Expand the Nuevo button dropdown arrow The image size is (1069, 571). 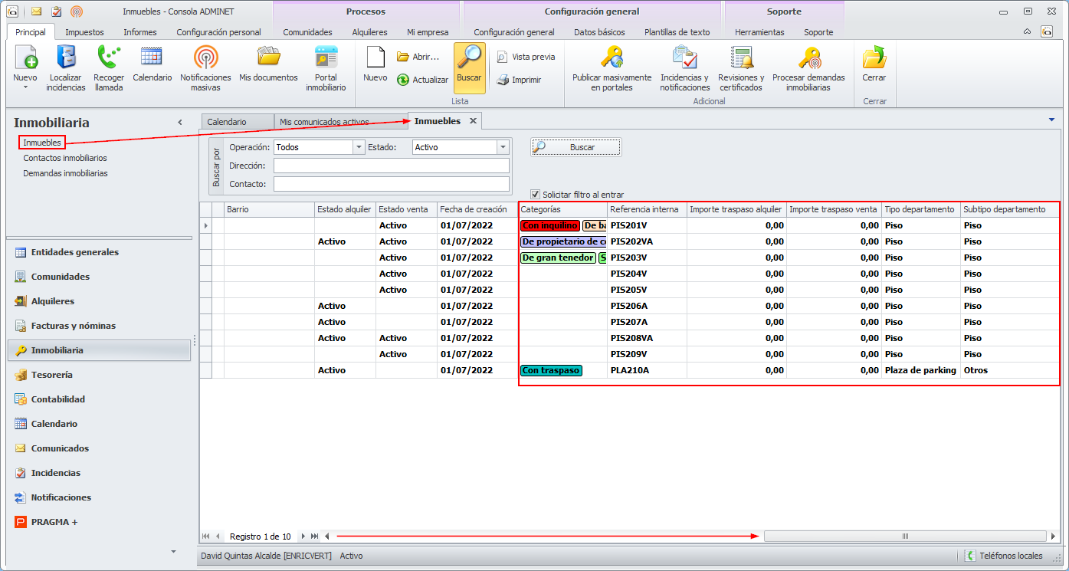point(25,87)
